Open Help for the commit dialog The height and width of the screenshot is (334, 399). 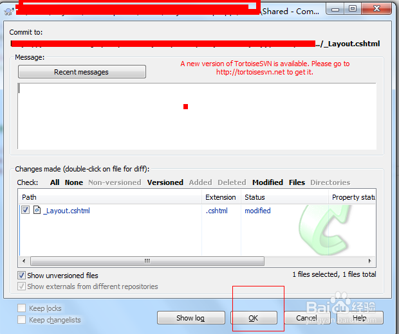tap(360, 318)
